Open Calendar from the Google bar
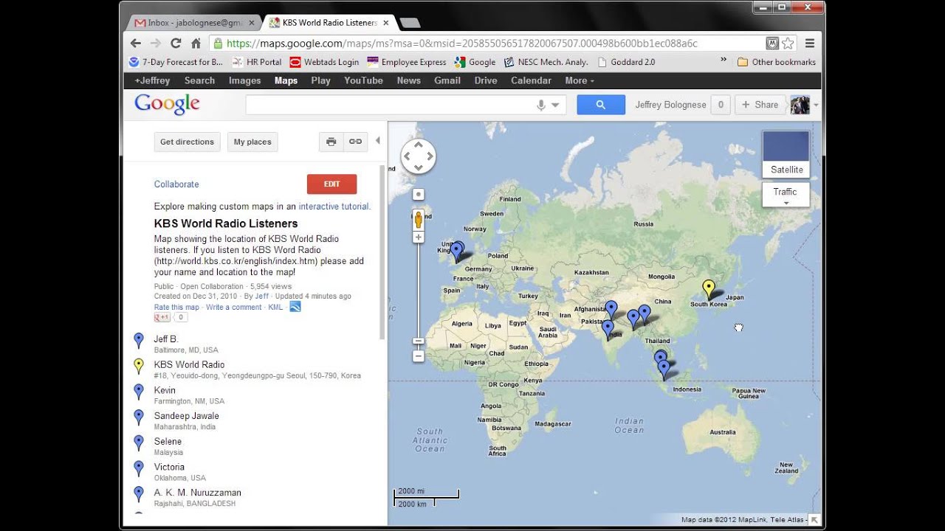The width and height of the screenshot is (945, 531). (x=531, y=80)
